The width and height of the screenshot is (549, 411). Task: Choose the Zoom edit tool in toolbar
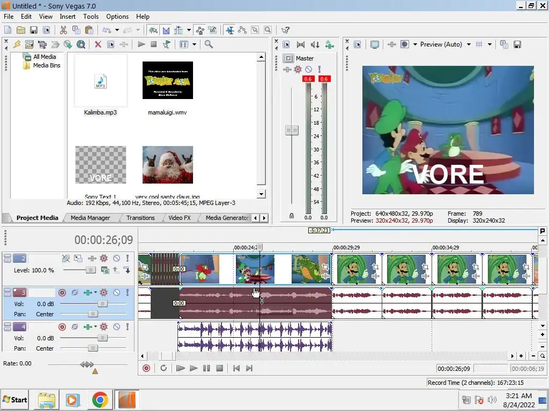(268, 30)
